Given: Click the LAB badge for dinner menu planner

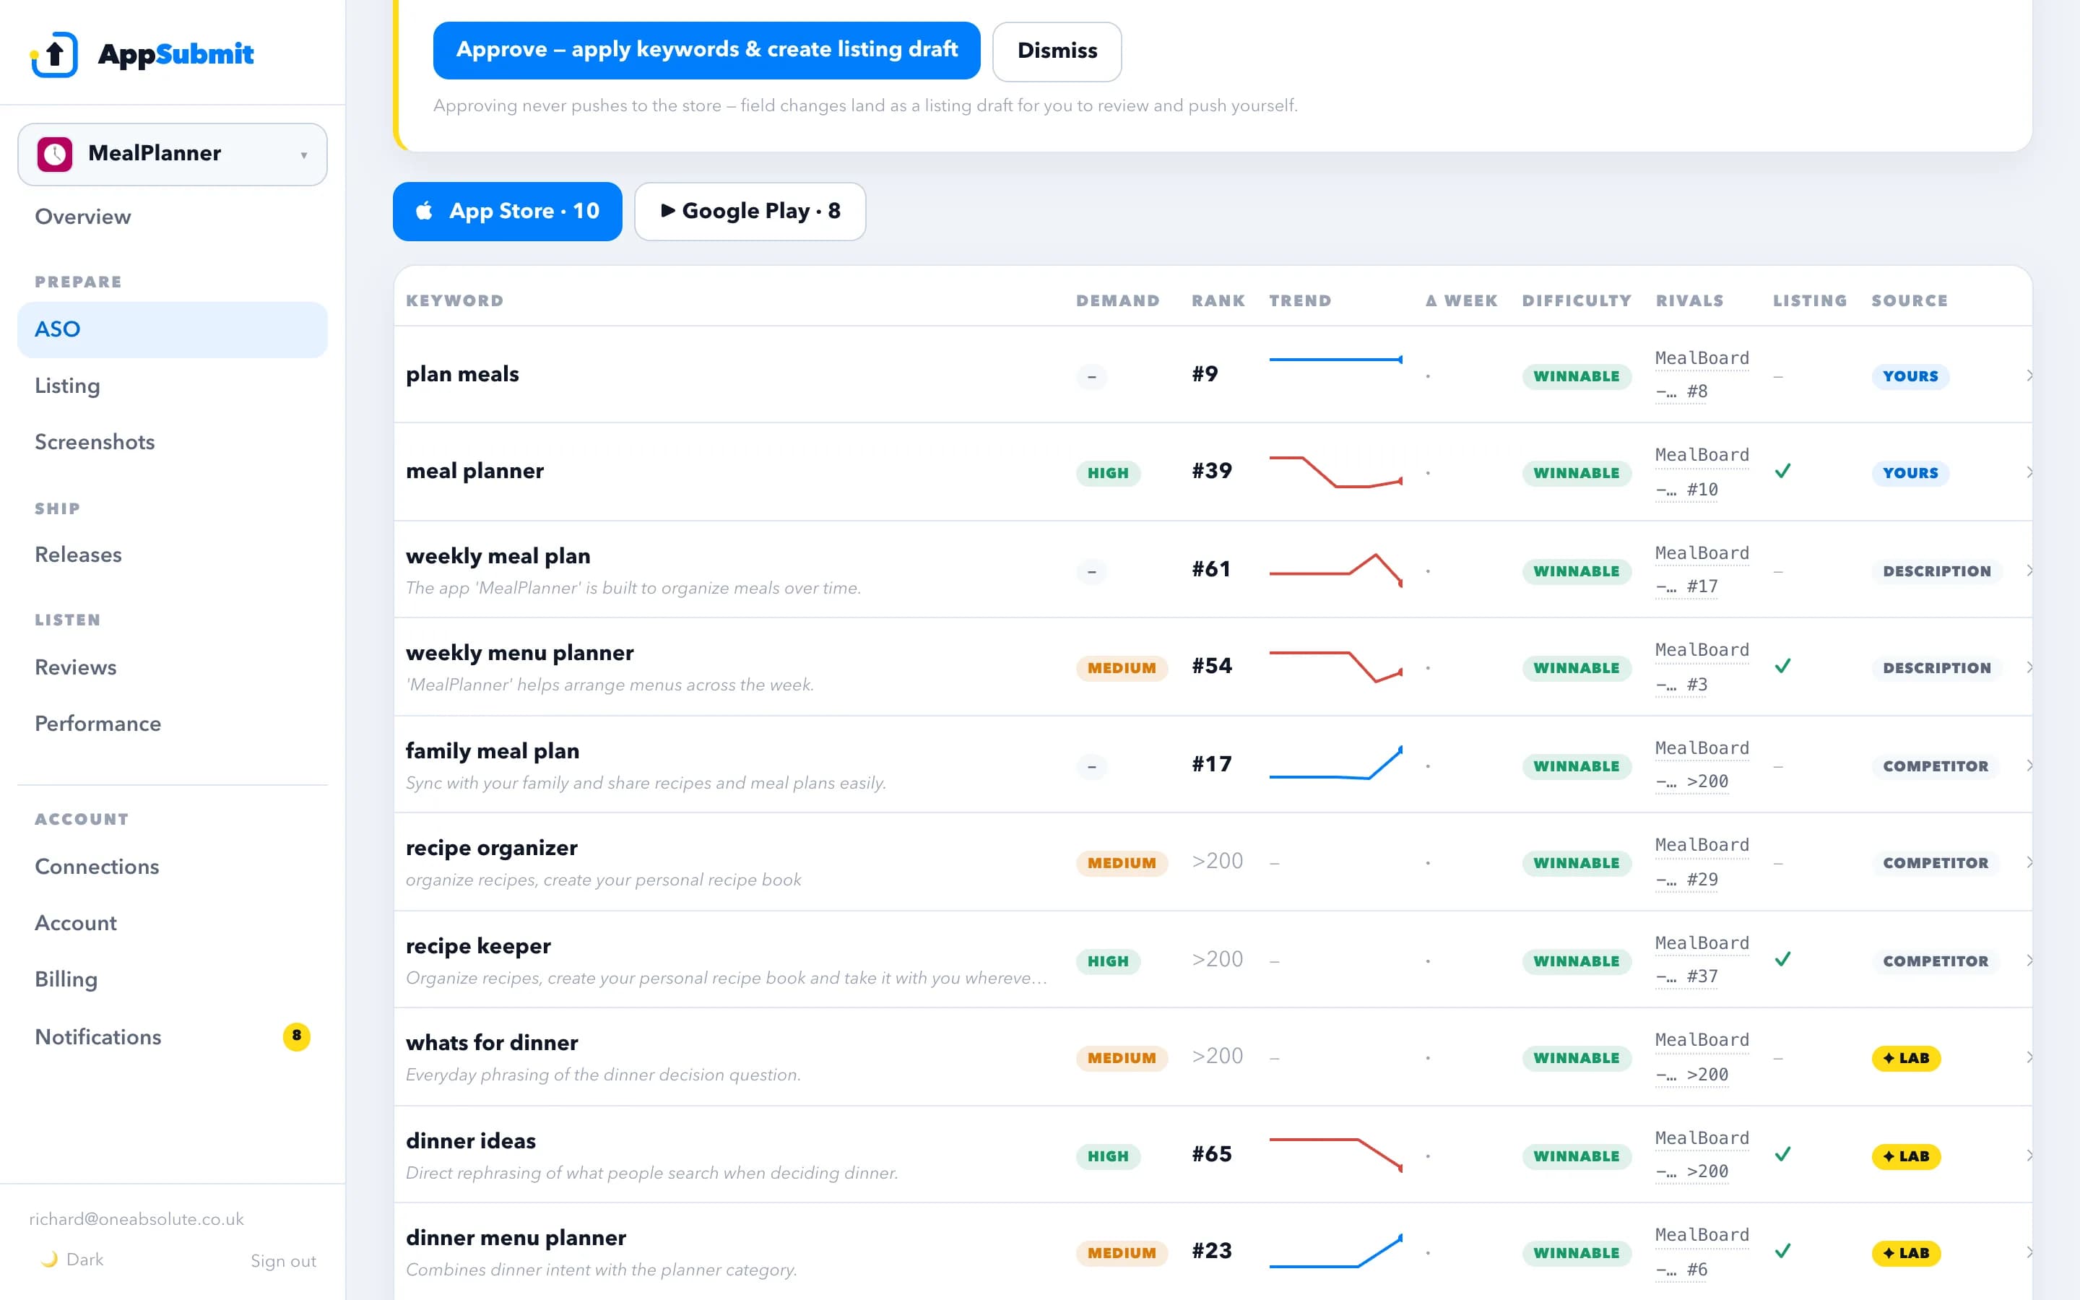Looking at the screenshot, I should [1905, 1253].
